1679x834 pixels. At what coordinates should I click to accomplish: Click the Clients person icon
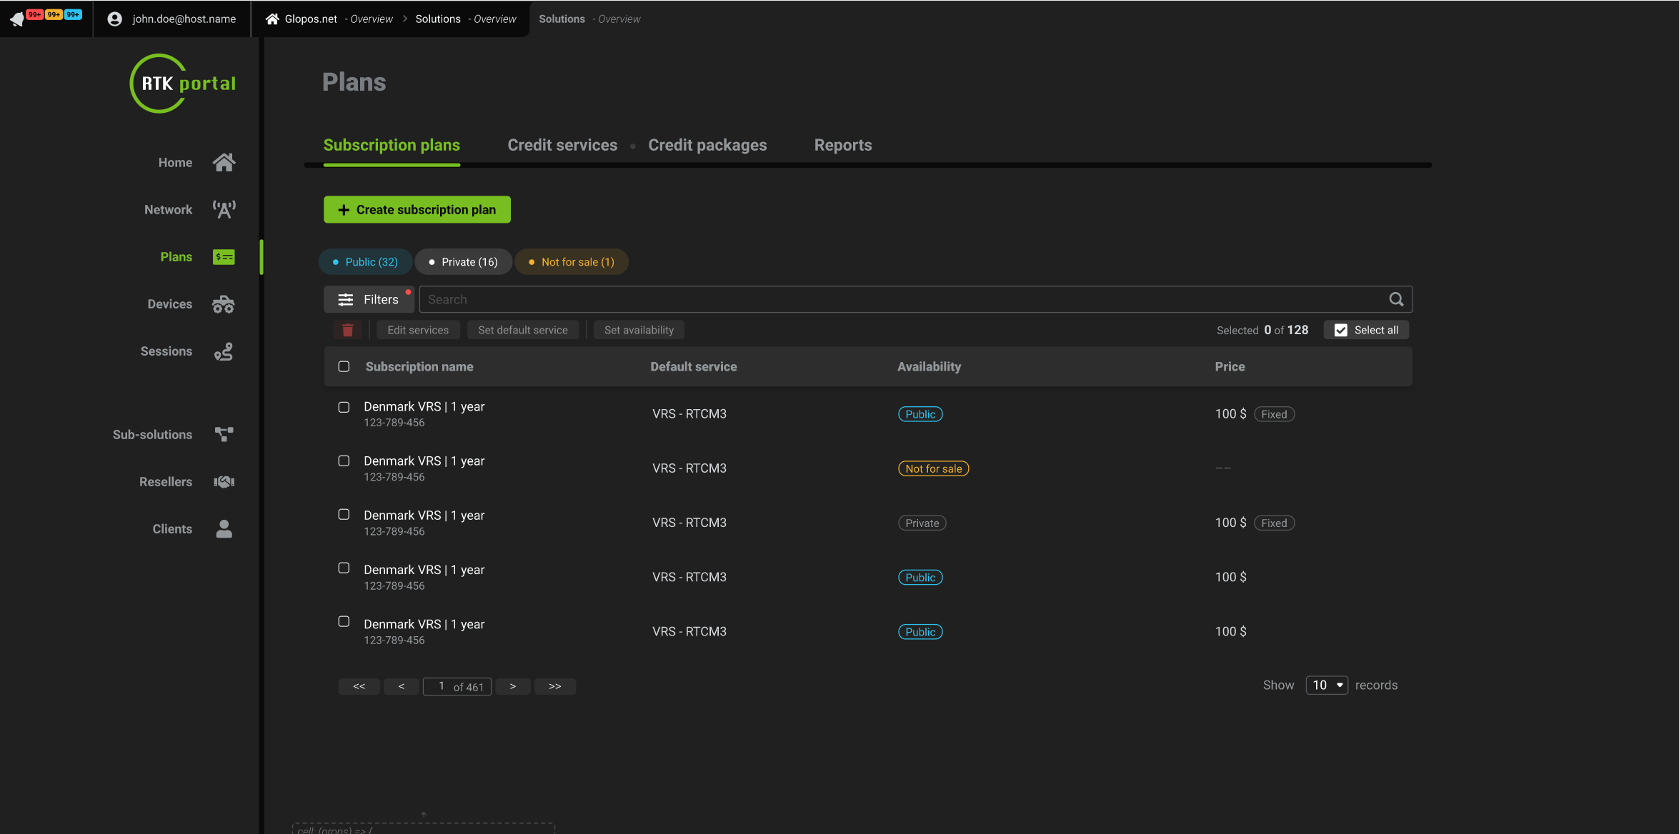(224, 529)
